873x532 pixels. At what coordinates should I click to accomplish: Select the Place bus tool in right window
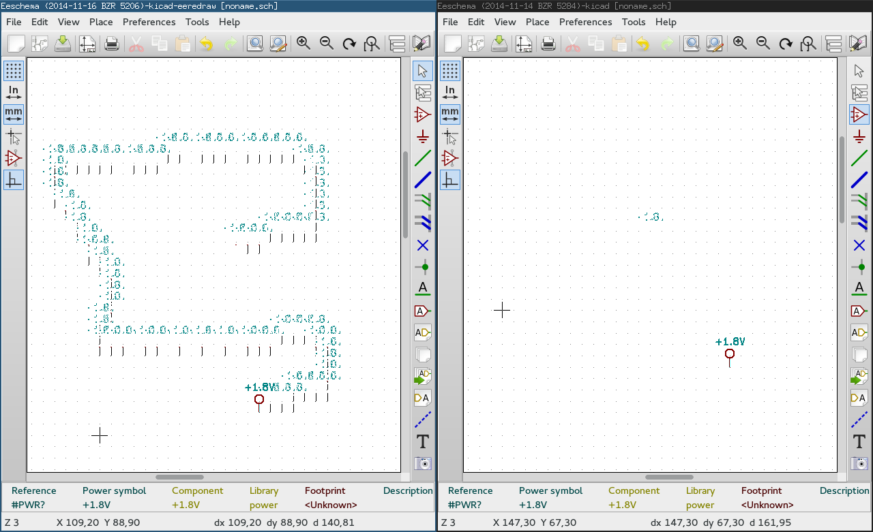(859, 180)
